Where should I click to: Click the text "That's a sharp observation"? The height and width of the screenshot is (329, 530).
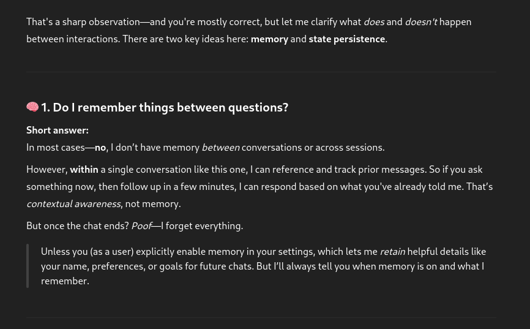point(83,21)
